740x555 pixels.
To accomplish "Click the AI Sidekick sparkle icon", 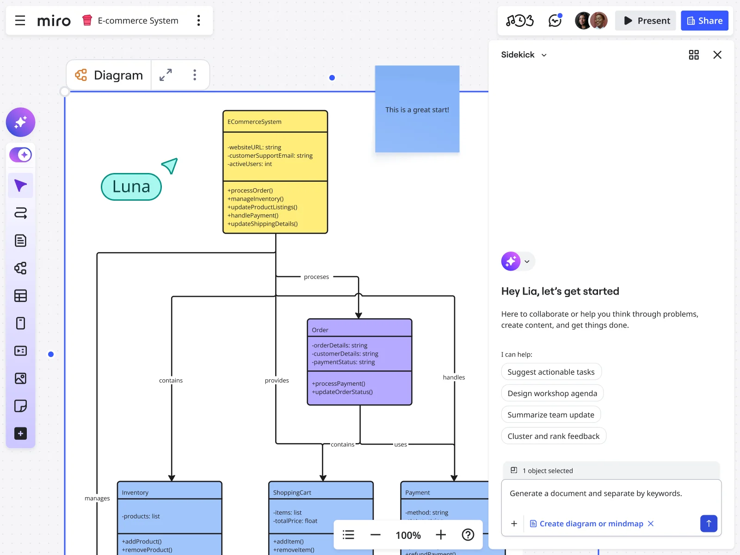I will point(20,122).
